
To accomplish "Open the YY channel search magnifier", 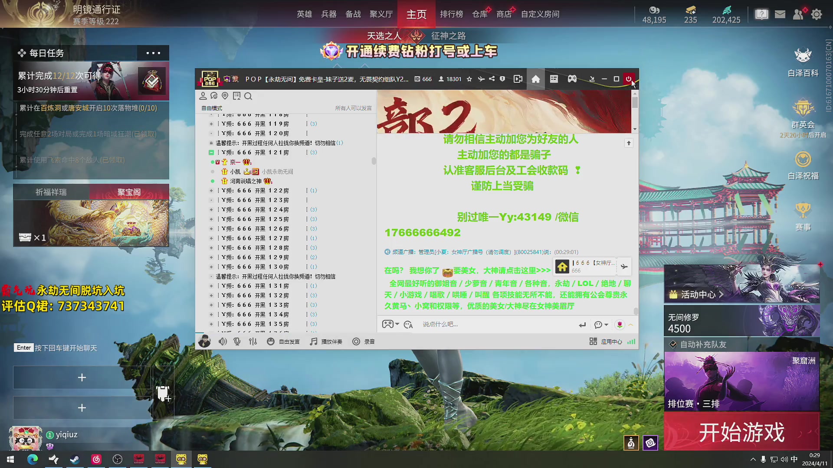I will pos(248,96).
